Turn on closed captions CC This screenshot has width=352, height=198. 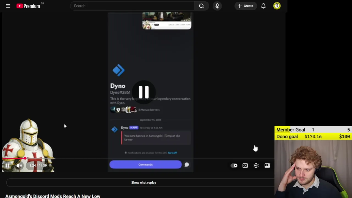pos(245,166)
